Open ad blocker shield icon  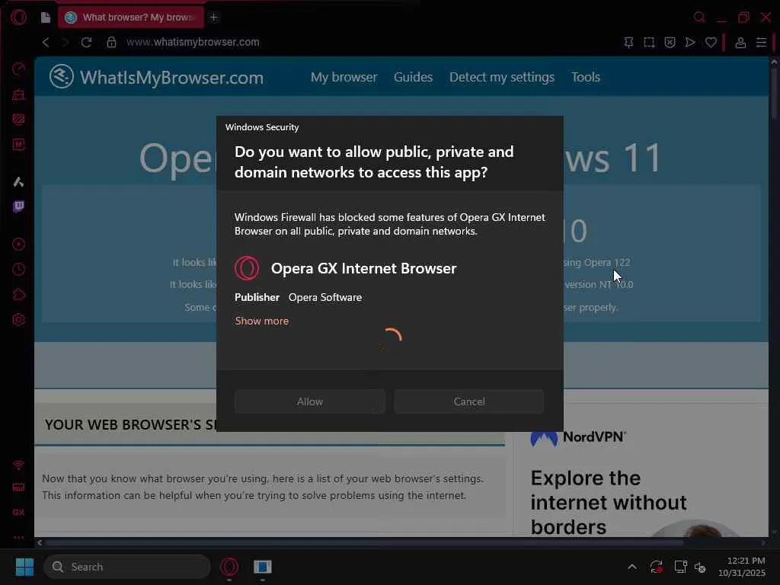(670, 43)
